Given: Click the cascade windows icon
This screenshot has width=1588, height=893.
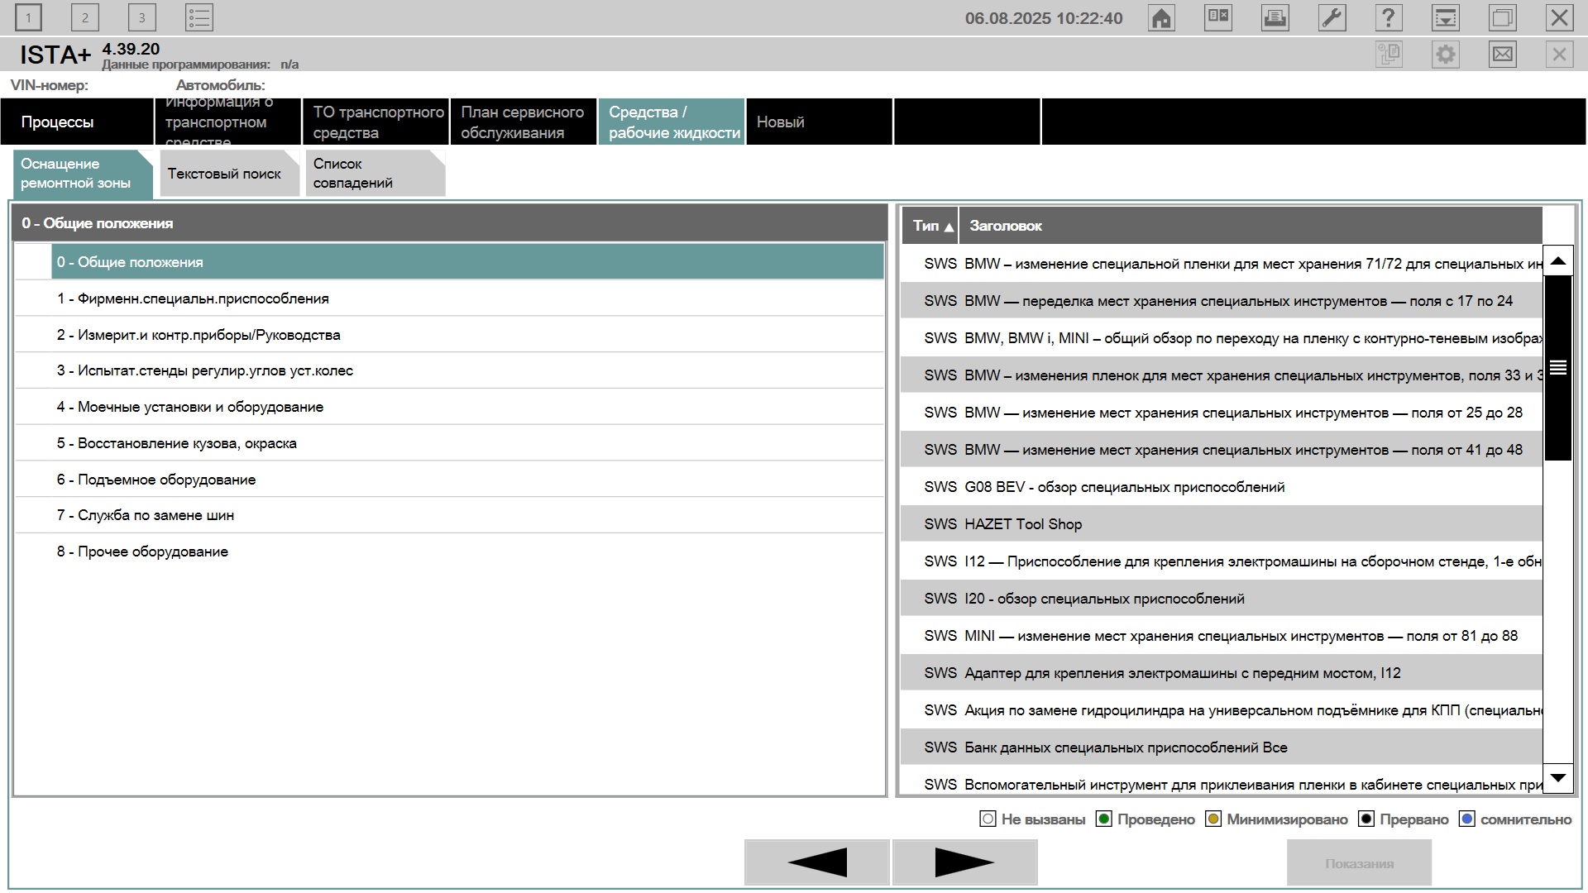Looking at the screenshot, I should coord(1502,17).
